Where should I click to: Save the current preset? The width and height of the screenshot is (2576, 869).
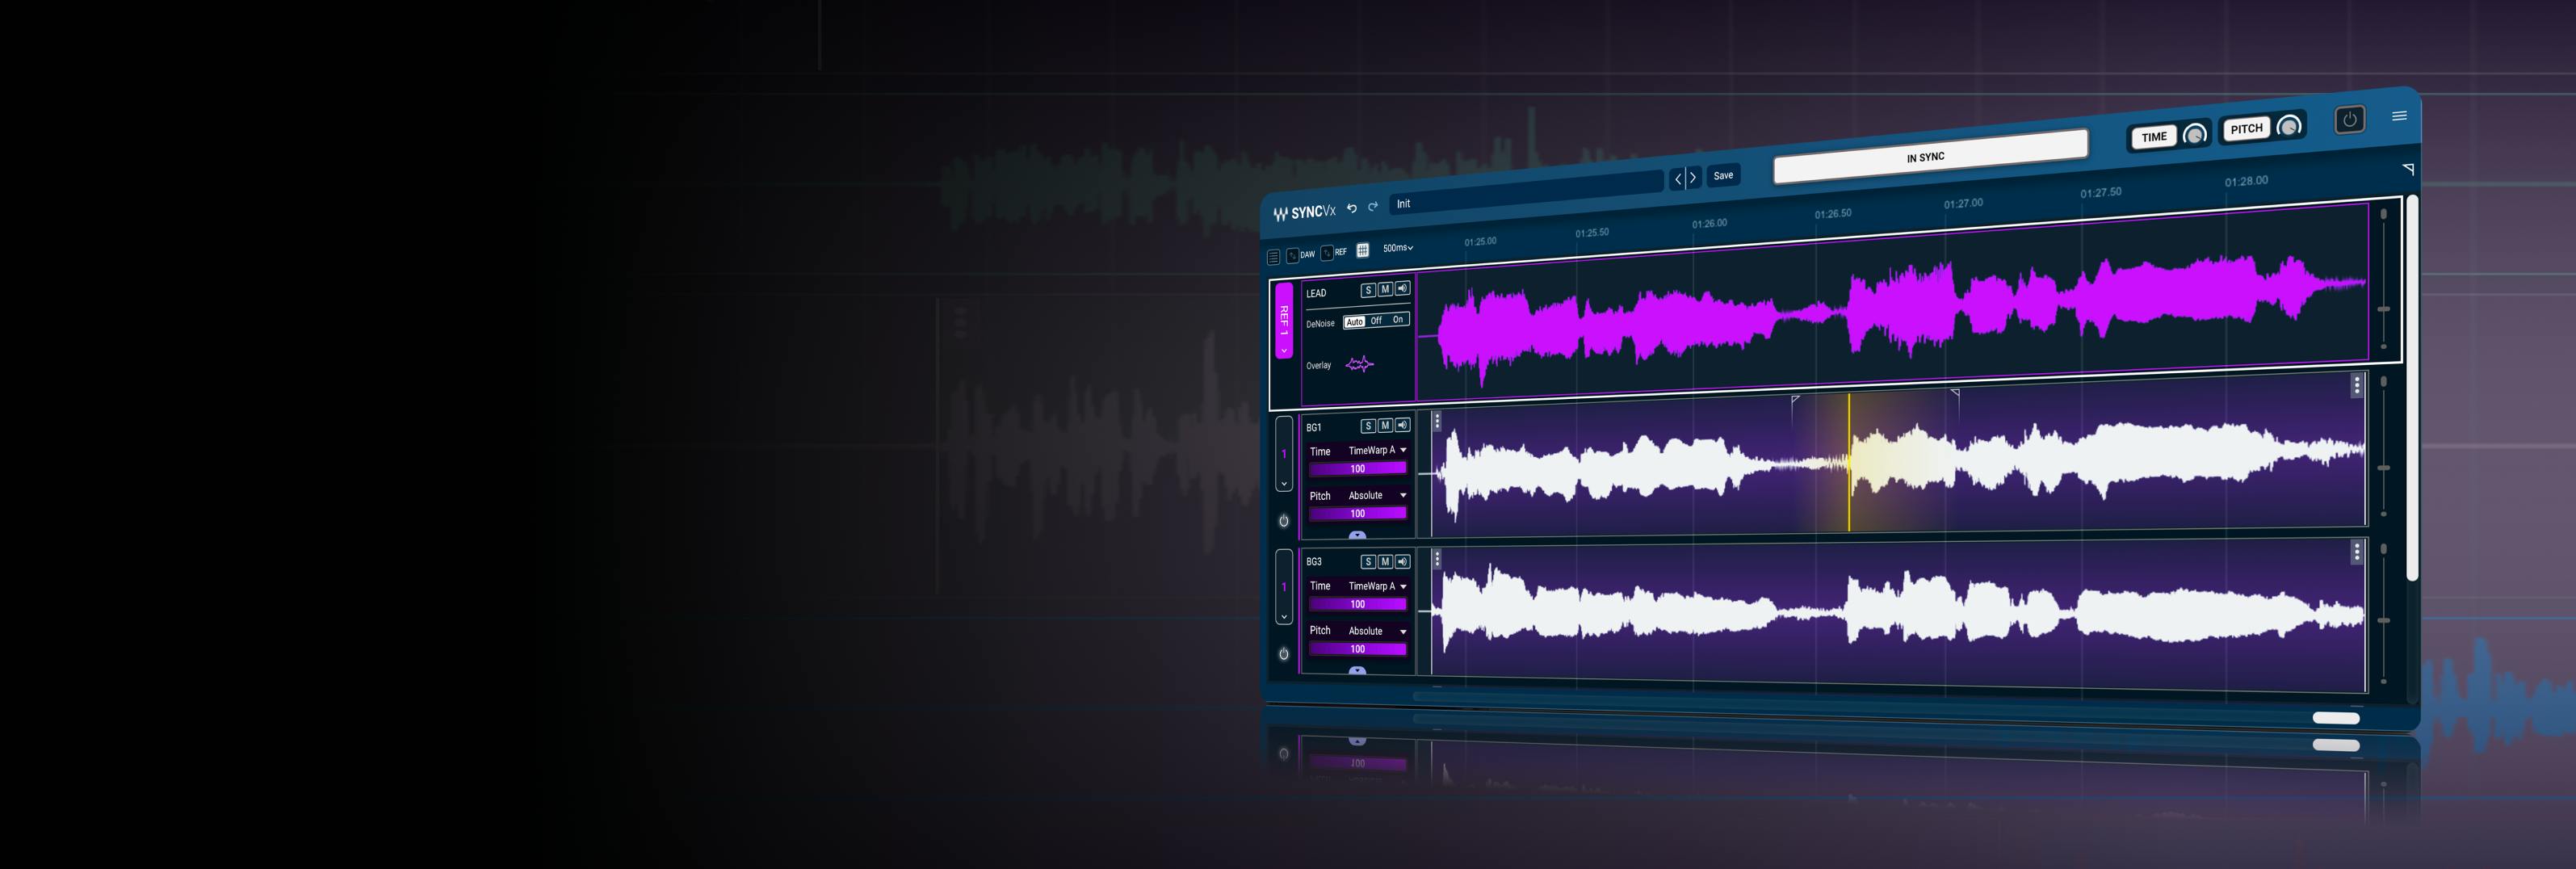click(x=1723, y=175)
